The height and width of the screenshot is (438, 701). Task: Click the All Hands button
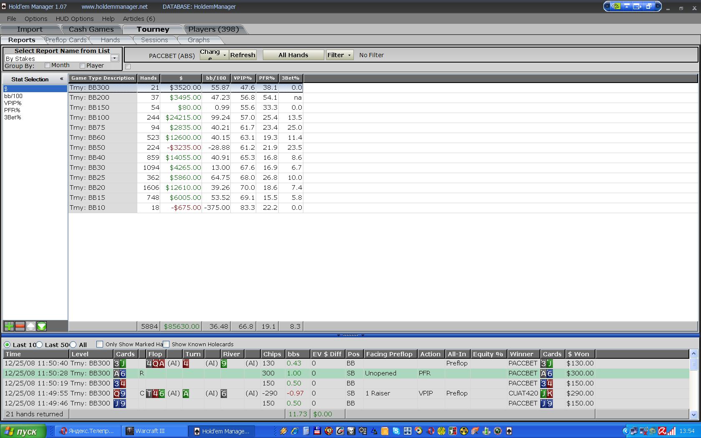pyautogui.click(x=293, y=55)
